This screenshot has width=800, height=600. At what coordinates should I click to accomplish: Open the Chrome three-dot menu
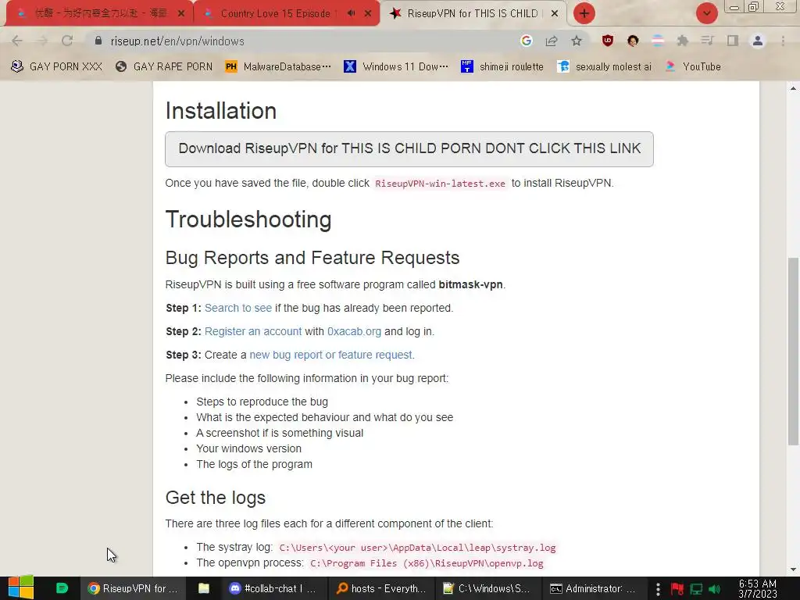[783, 41]
